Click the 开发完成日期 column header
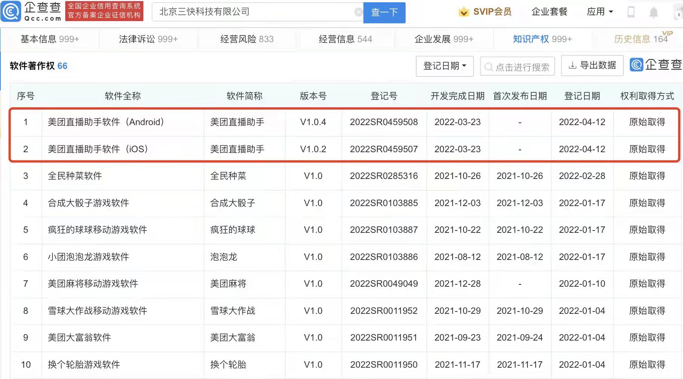 pyautogui.click(x=457, y=96)
